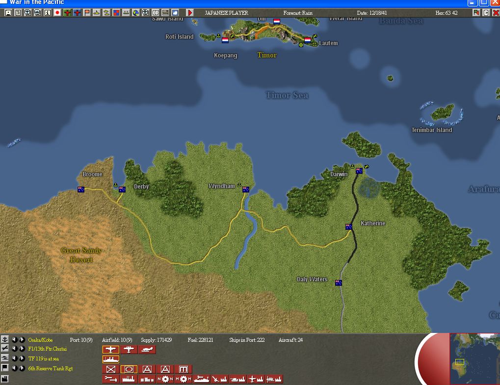The width and height of the screenshot is (500, 385).
Task: Click the Japanese flag icon in toolbar
Action: click(x=57, y=13)
